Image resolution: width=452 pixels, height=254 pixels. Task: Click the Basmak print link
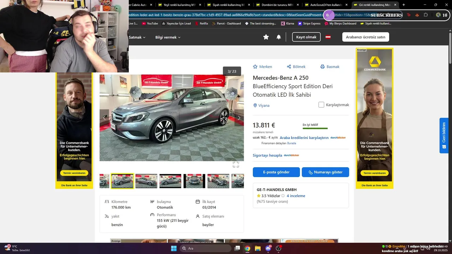point(330,67)
